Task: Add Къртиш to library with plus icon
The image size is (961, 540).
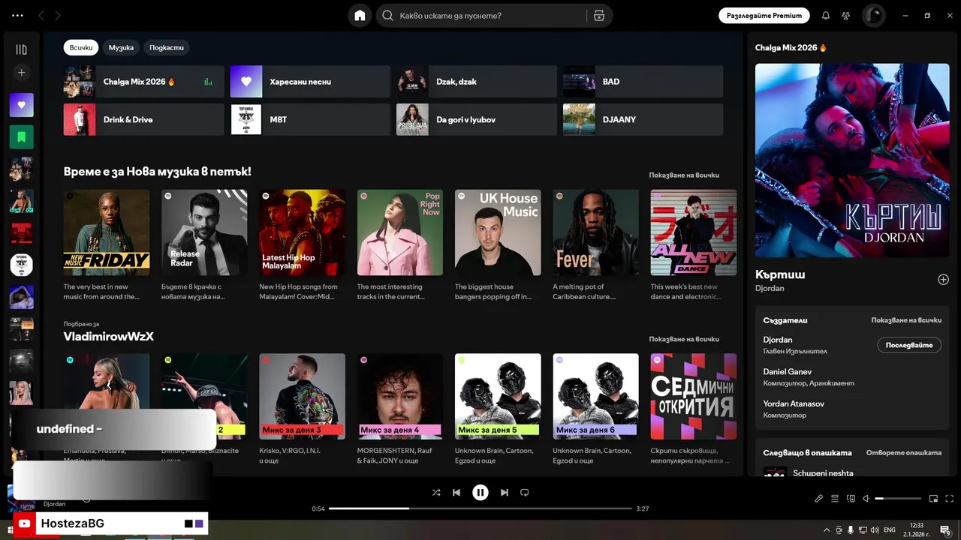Action: [943, 280]
